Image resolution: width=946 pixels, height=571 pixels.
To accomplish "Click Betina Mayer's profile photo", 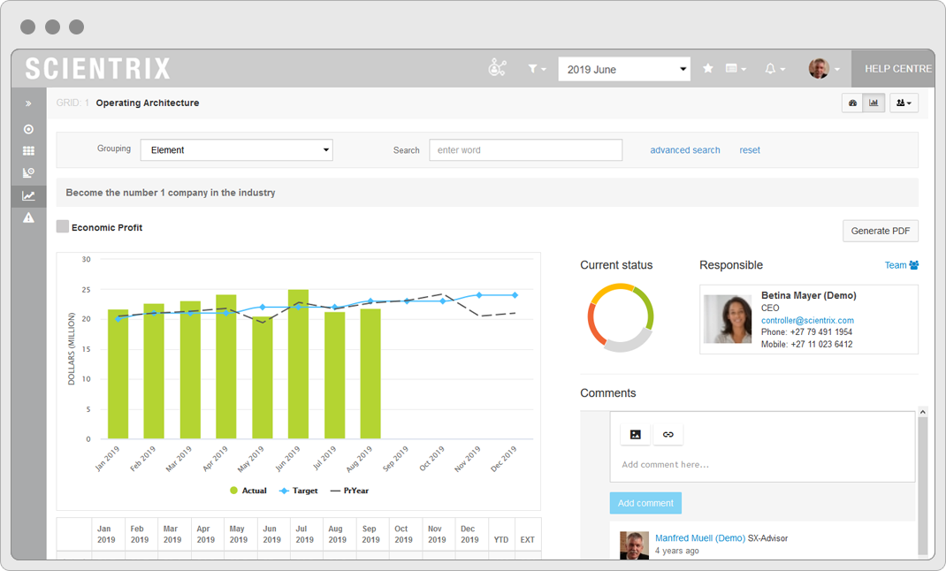I will click(728, 319).
